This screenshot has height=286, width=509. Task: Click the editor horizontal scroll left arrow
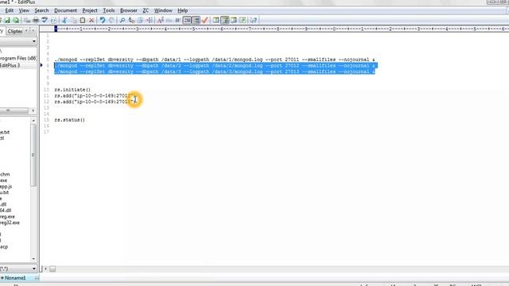click(x=45, y=269)
